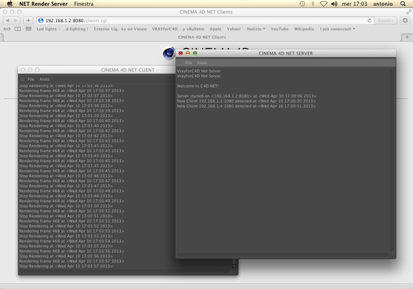Open Aiuto menu in NET CLIENT window

[x=44, y=79]
